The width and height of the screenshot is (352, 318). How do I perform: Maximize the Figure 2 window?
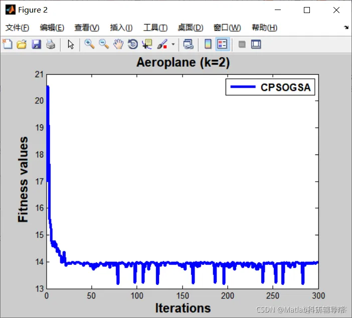coord(307,10)
